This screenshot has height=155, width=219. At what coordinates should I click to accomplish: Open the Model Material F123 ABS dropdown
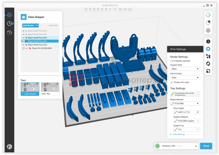pyautogui.click(x=185, y=103)
